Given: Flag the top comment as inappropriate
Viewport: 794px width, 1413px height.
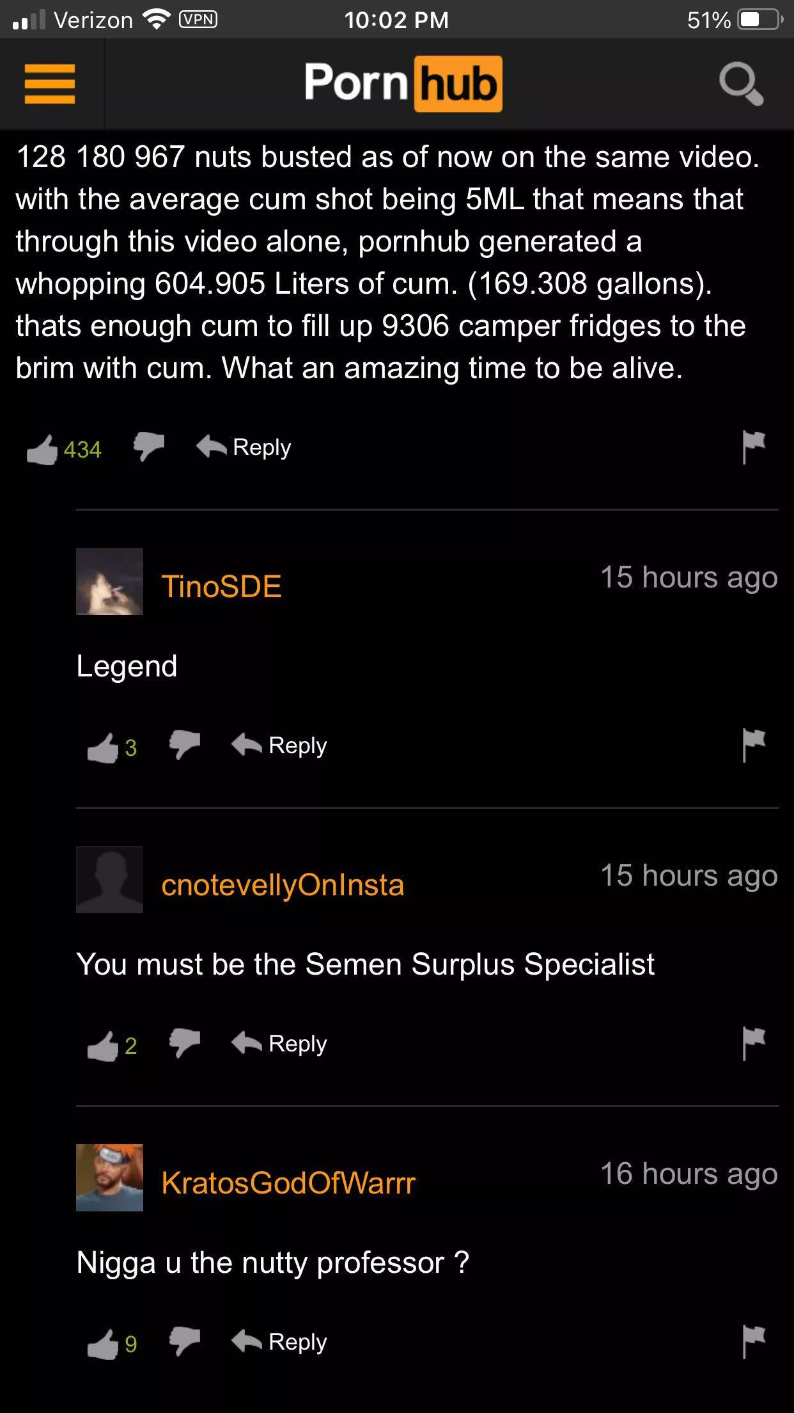Looking at the screenshot, I should point(754,446).
